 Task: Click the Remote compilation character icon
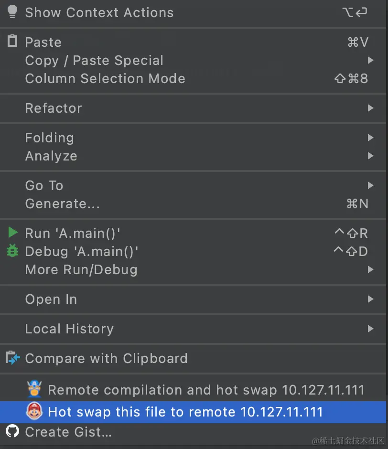pyautogui.click(x=34, y=390)
